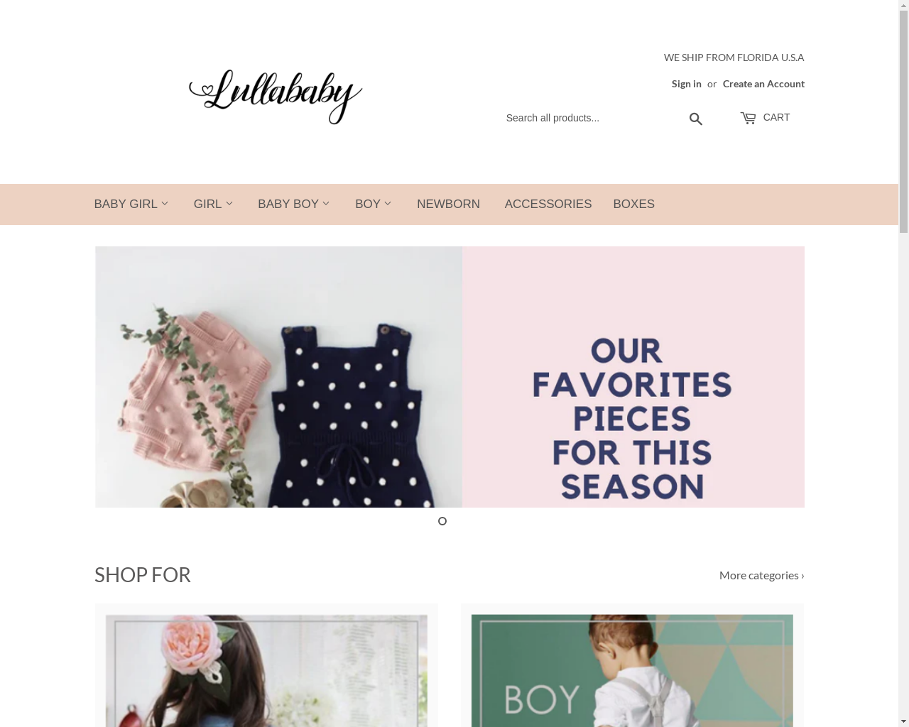The width and height of the screenshot is (909, 727).
Task: Expand the BABY GIRL dropdown menu
Action: click(131, 204)
